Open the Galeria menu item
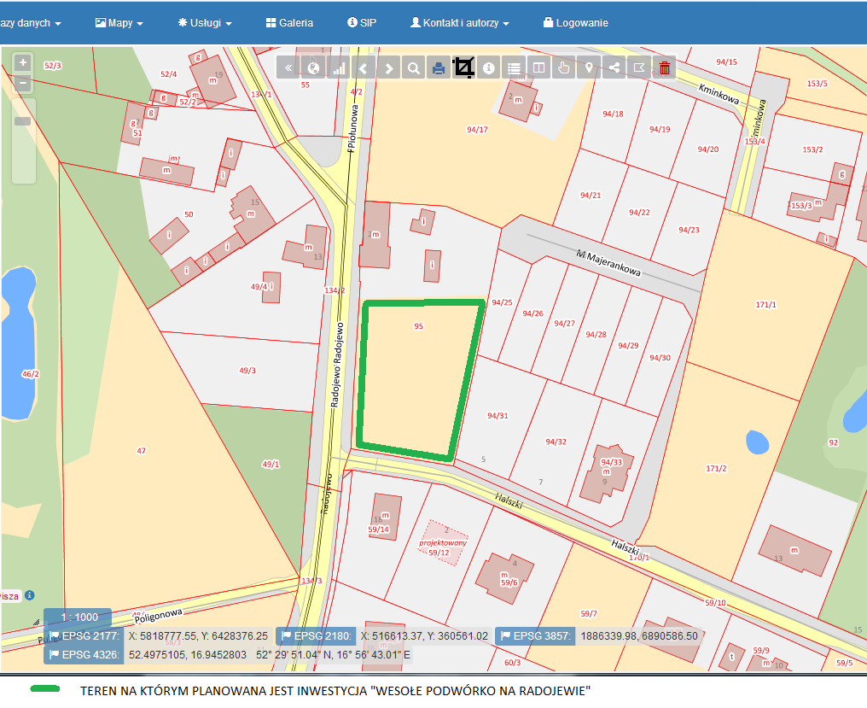The image size is (867, 708). (x=289, y=23)
